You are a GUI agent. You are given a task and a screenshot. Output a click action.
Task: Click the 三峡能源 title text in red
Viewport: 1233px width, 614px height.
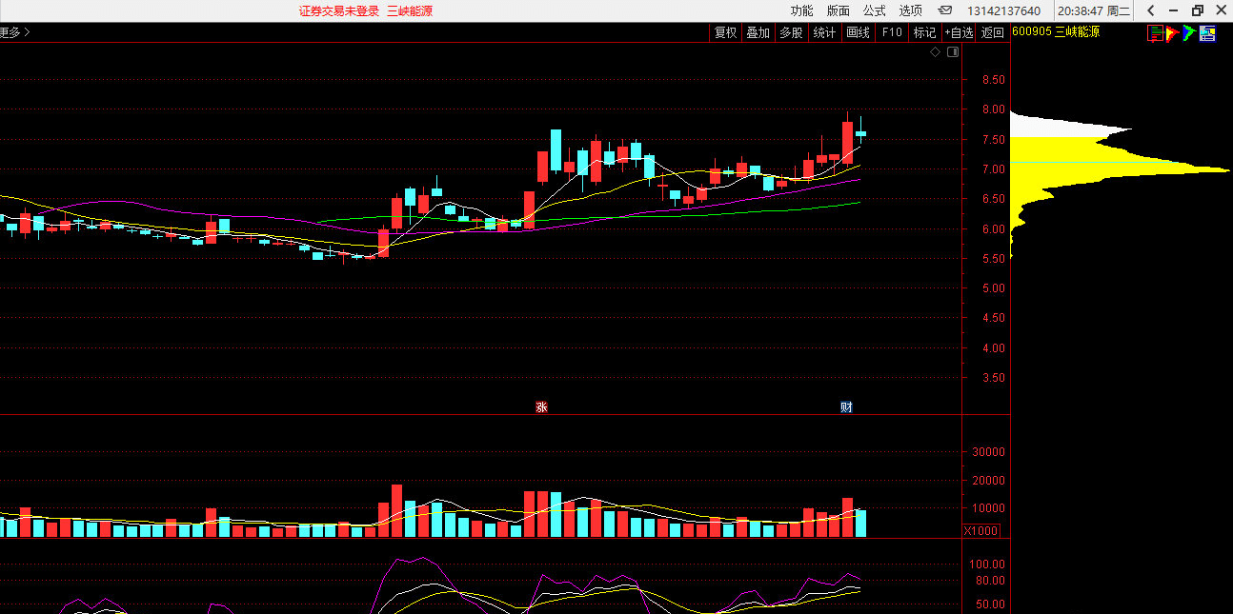[x=411, y=11]
